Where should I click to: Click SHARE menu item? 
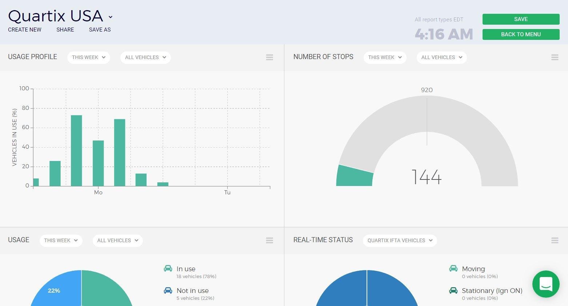(x=65, y=30)
